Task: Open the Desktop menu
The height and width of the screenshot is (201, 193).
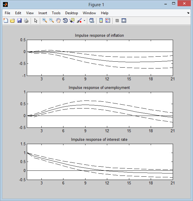Action: 71,13
